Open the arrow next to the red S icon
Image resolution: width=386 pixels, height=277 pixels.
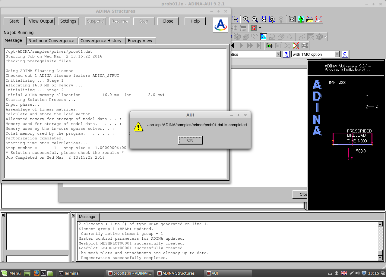coord(260,28)
